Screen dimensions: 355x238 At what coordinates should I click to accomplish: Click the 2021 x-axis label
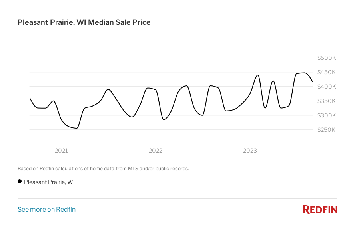[x=61, y=151]
